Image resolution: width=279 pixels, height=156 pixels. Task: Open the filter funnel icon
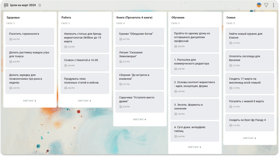pos(266,5)
